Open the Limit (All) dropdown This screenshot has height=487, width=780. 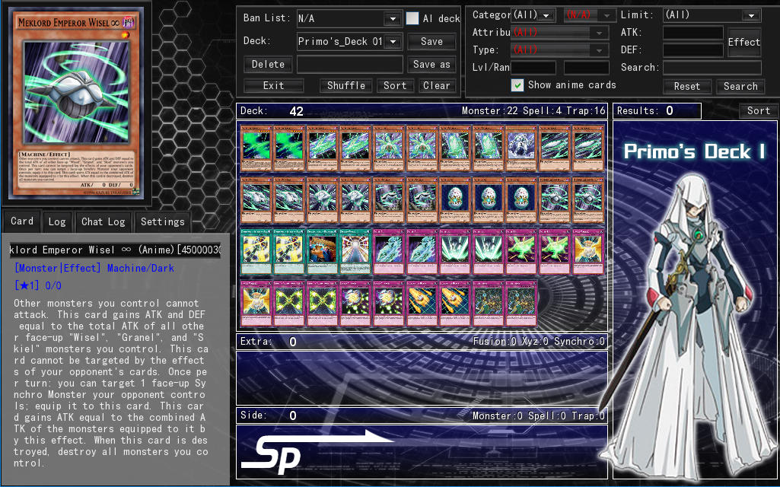(x=712, y=15)
